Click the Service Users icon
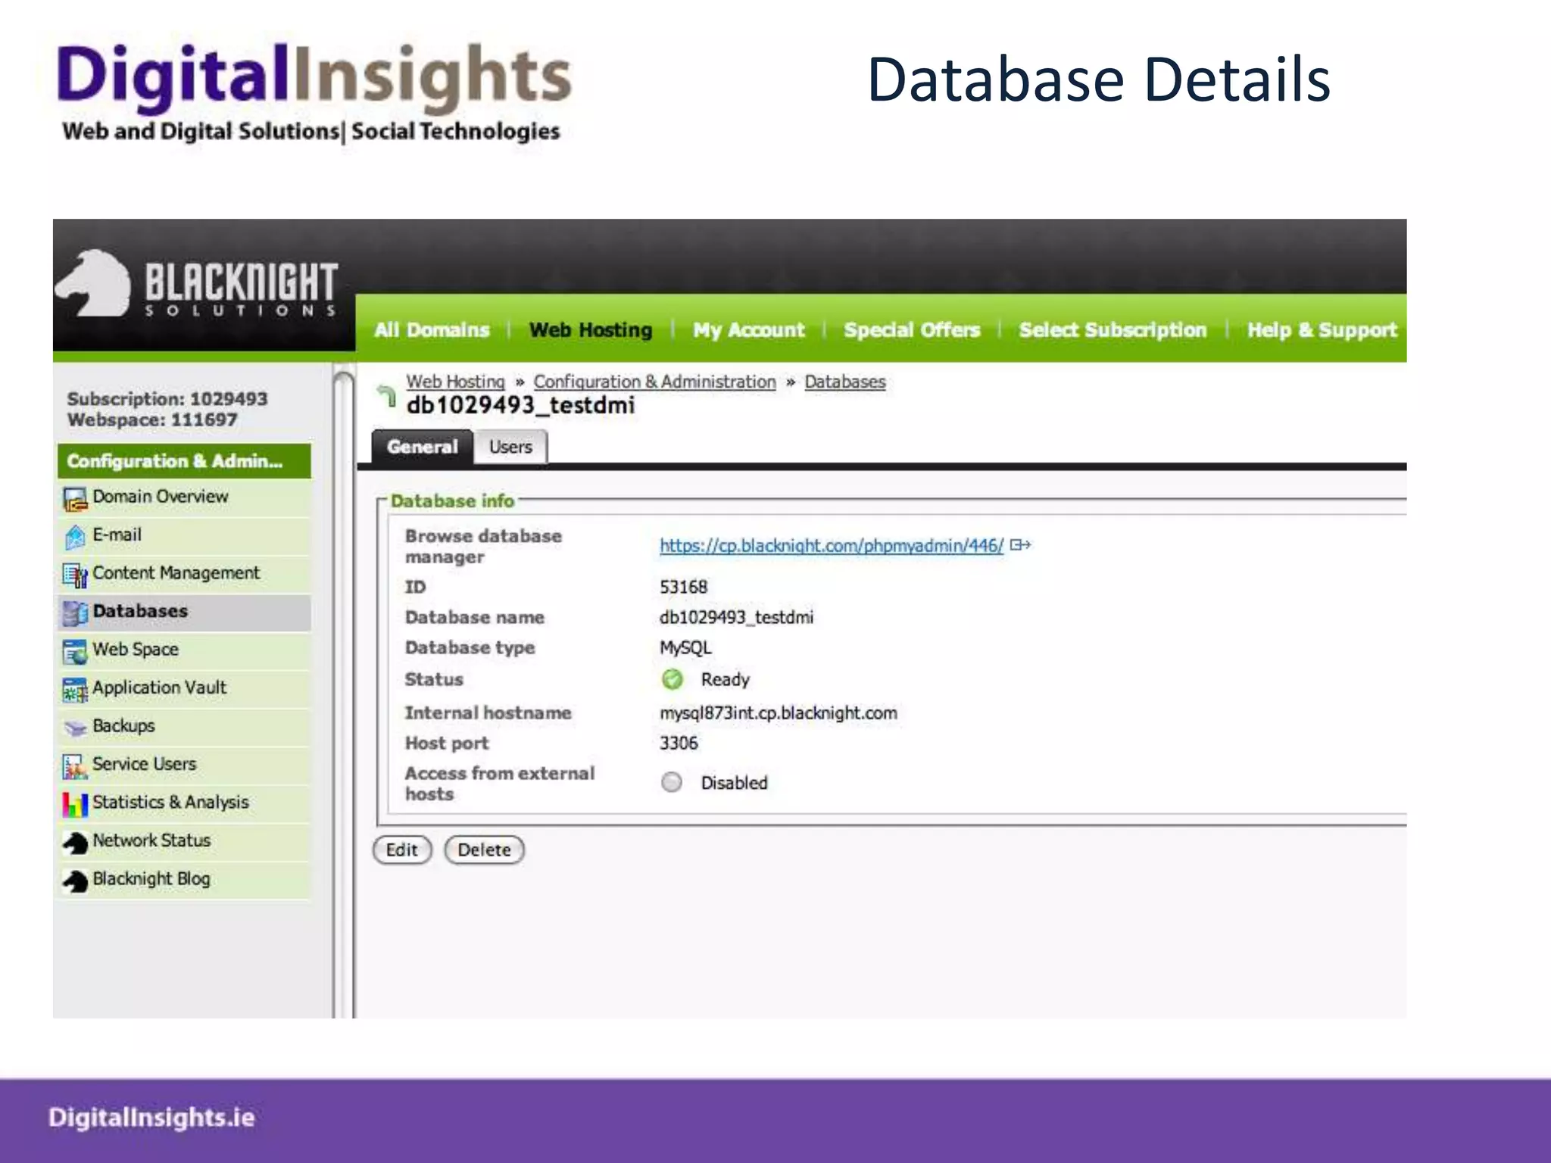The height and width of the screenshot is (1163, 1551). coord(75,766)
